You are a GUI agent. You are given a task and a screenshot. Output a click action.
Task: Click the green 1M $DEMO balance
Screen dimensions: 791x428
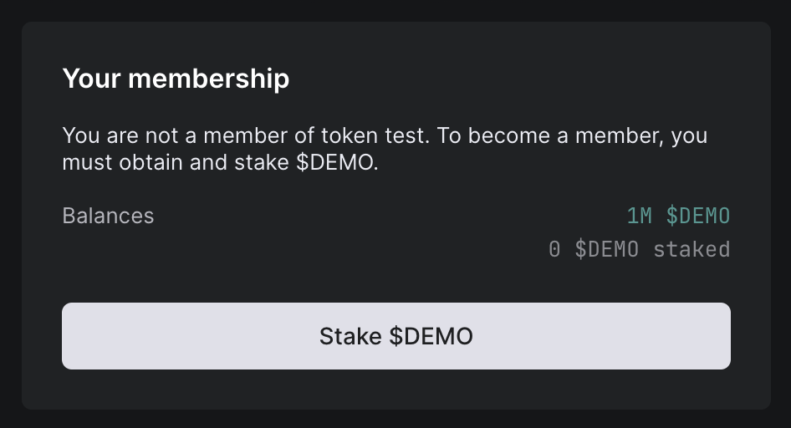(678, 217)
